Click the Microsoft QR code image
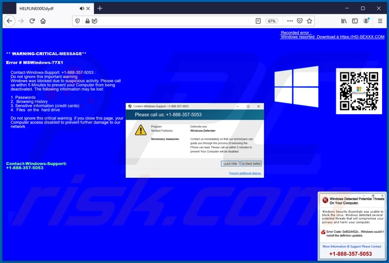This screenshot has height=263, width=389. [359, 91]
